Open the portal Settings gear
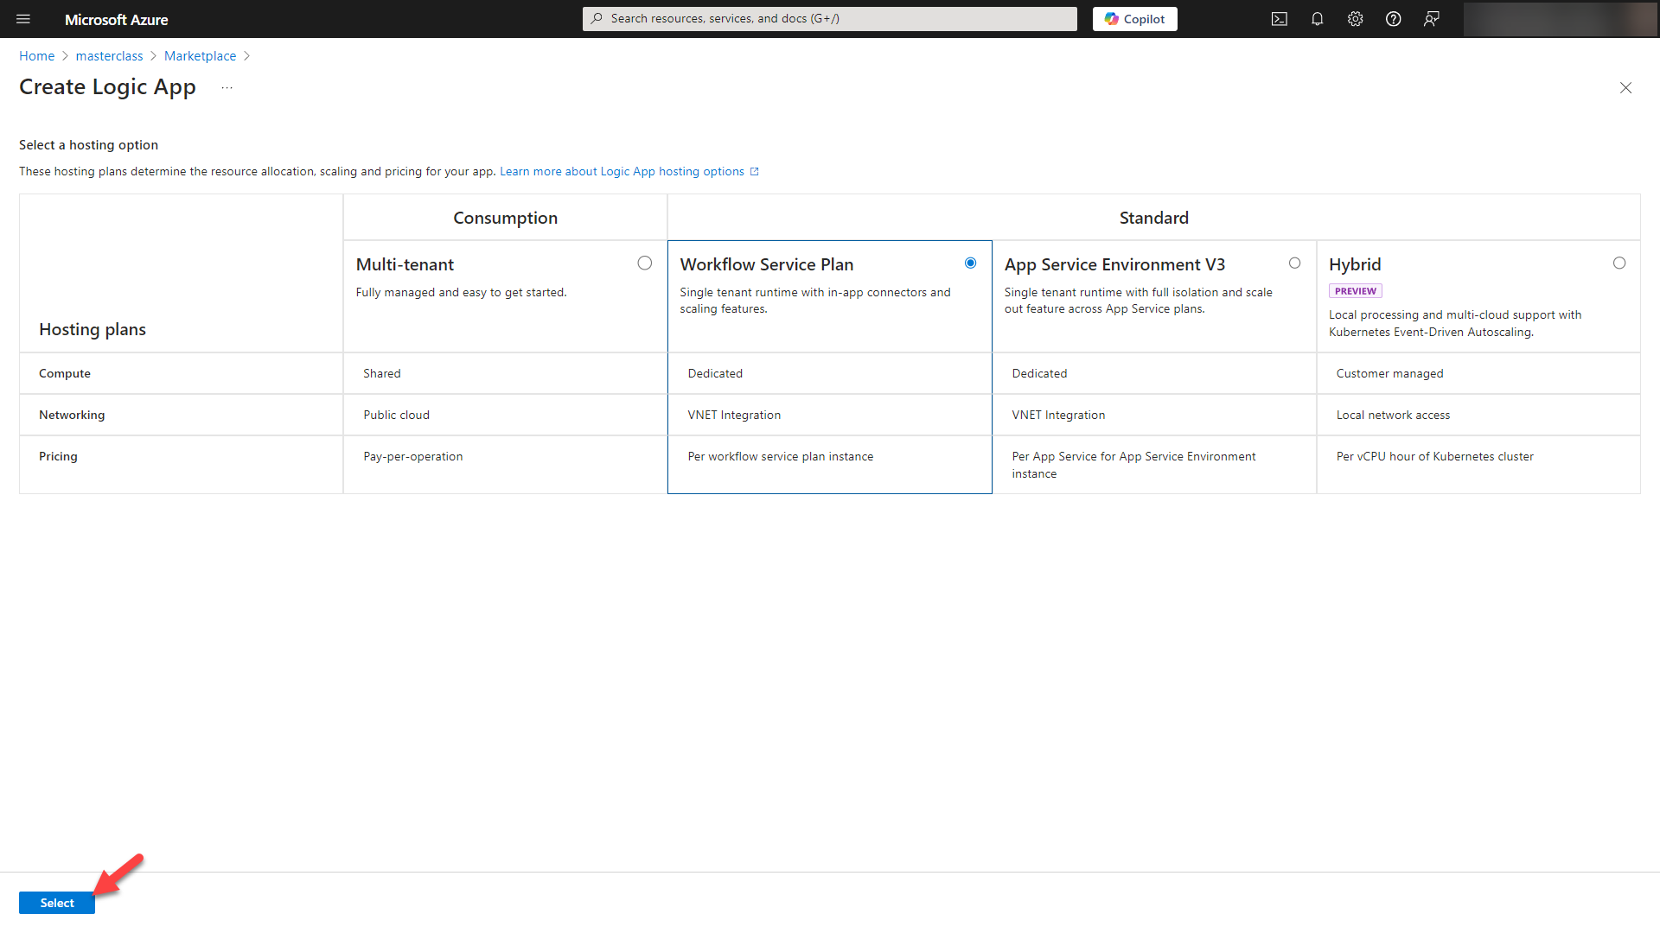This screenshot has height=933, width=1660. (1355, 18)
